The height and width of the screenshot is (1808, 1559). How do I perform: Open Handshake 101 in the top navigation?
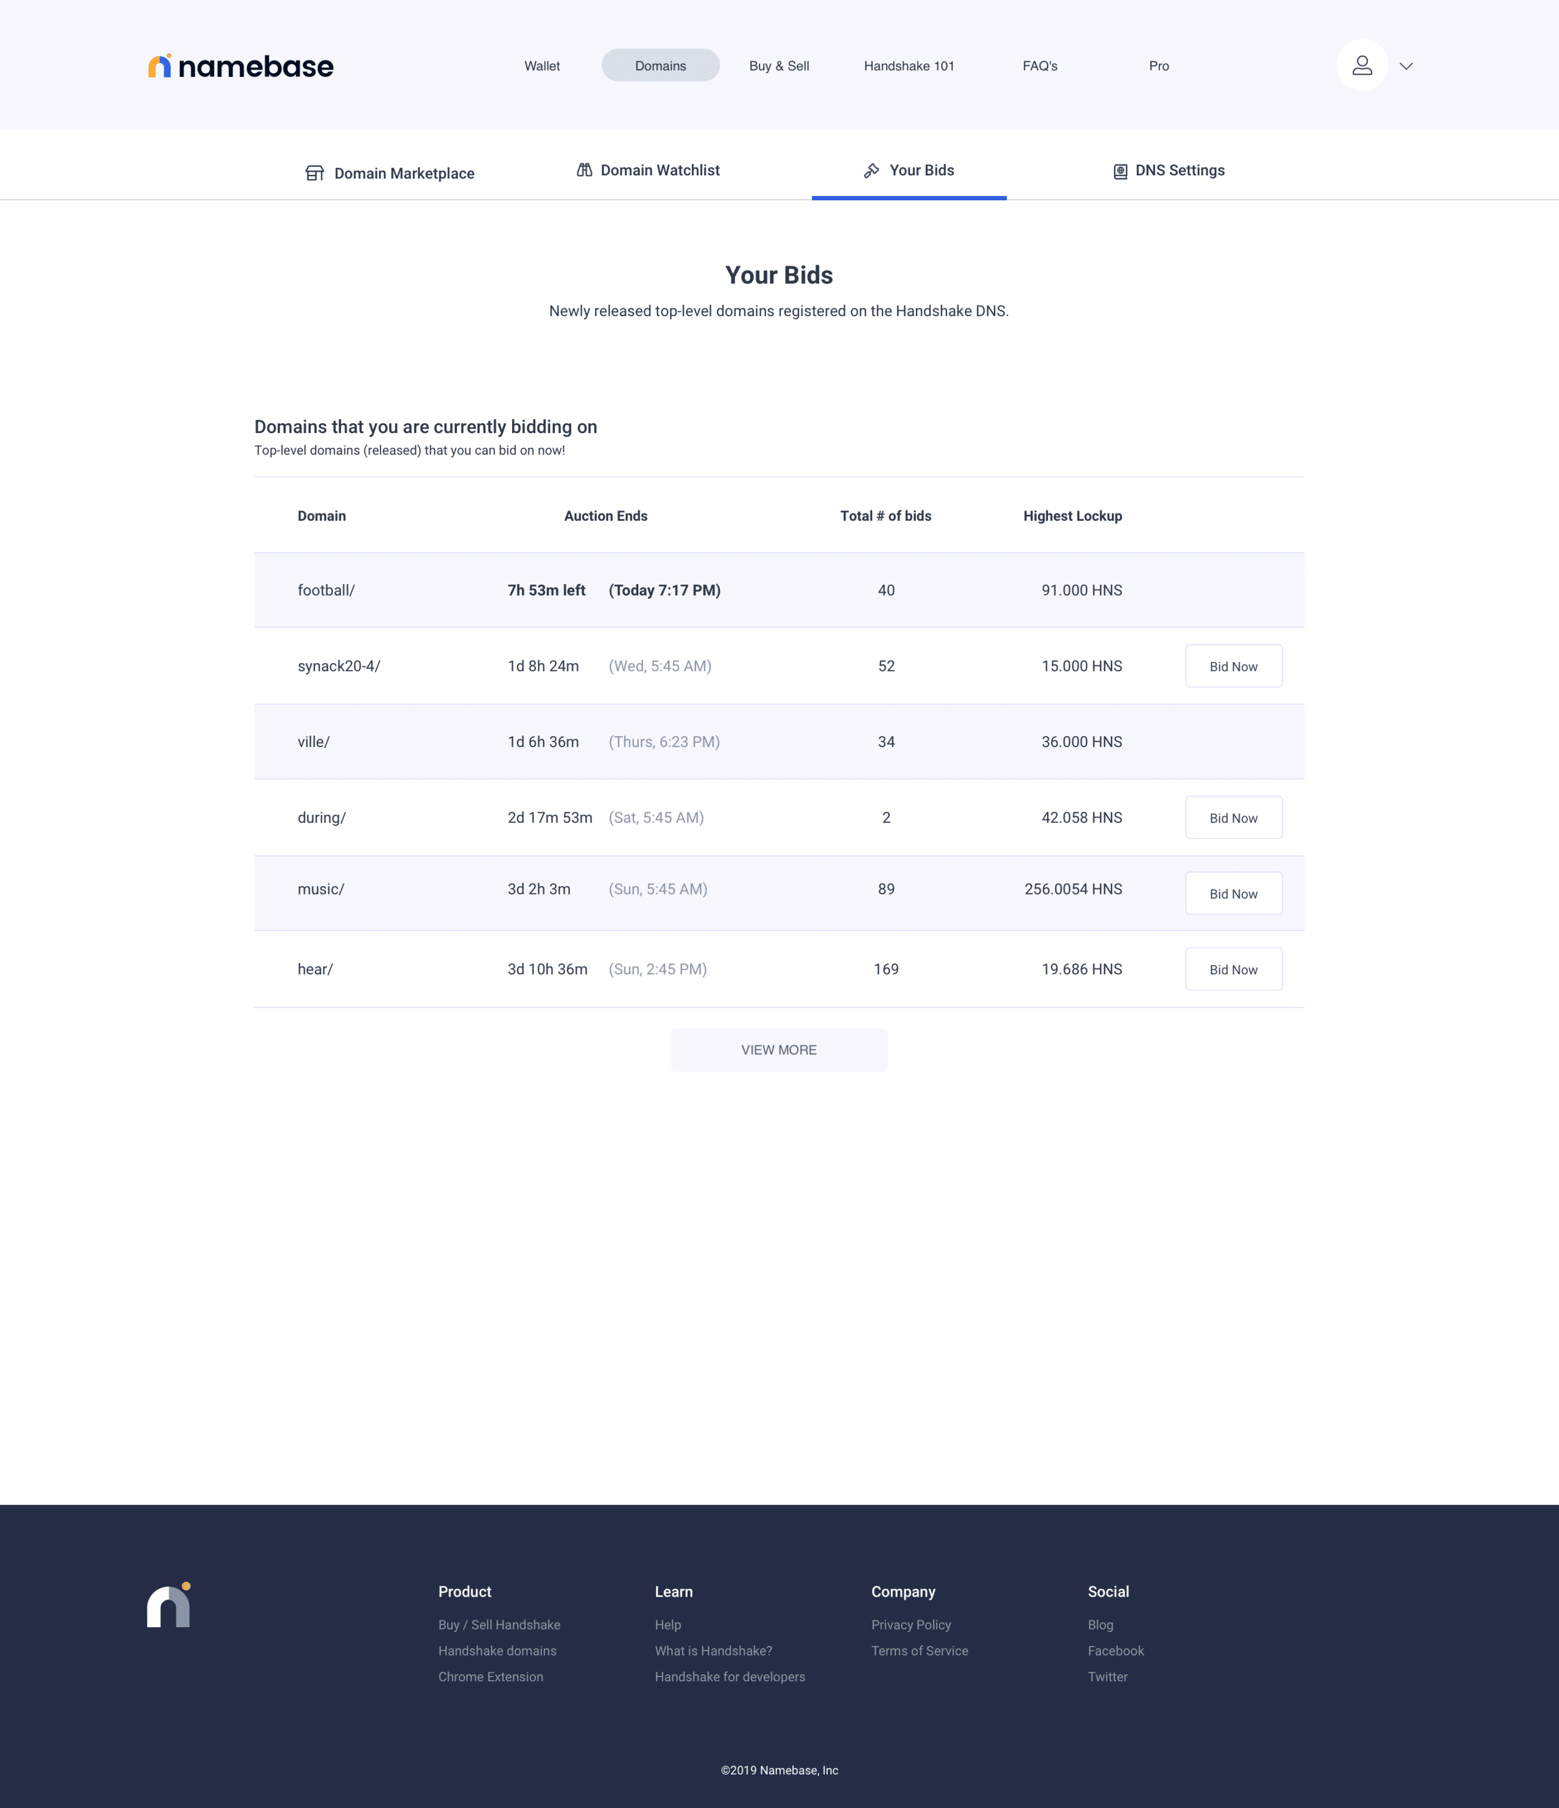909,65
